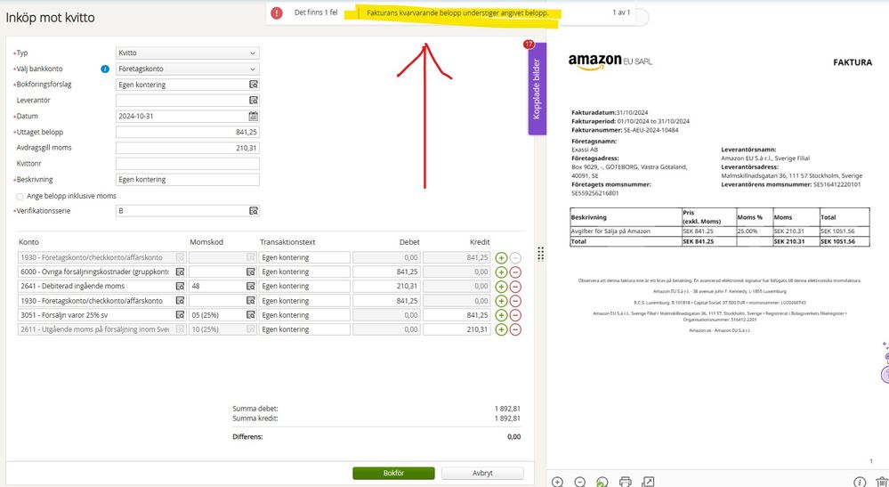
Task: Open the Bokföringsförslag lookup list
Action: pyautogui.click(x=253, y=85)
